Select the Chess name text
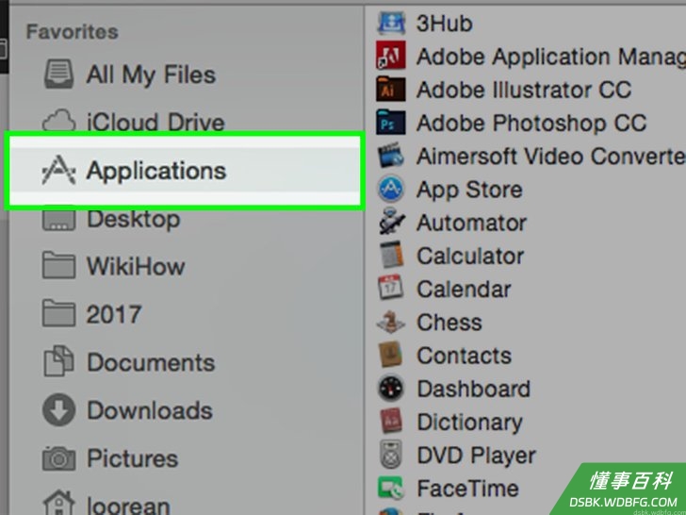 point(449,323)
